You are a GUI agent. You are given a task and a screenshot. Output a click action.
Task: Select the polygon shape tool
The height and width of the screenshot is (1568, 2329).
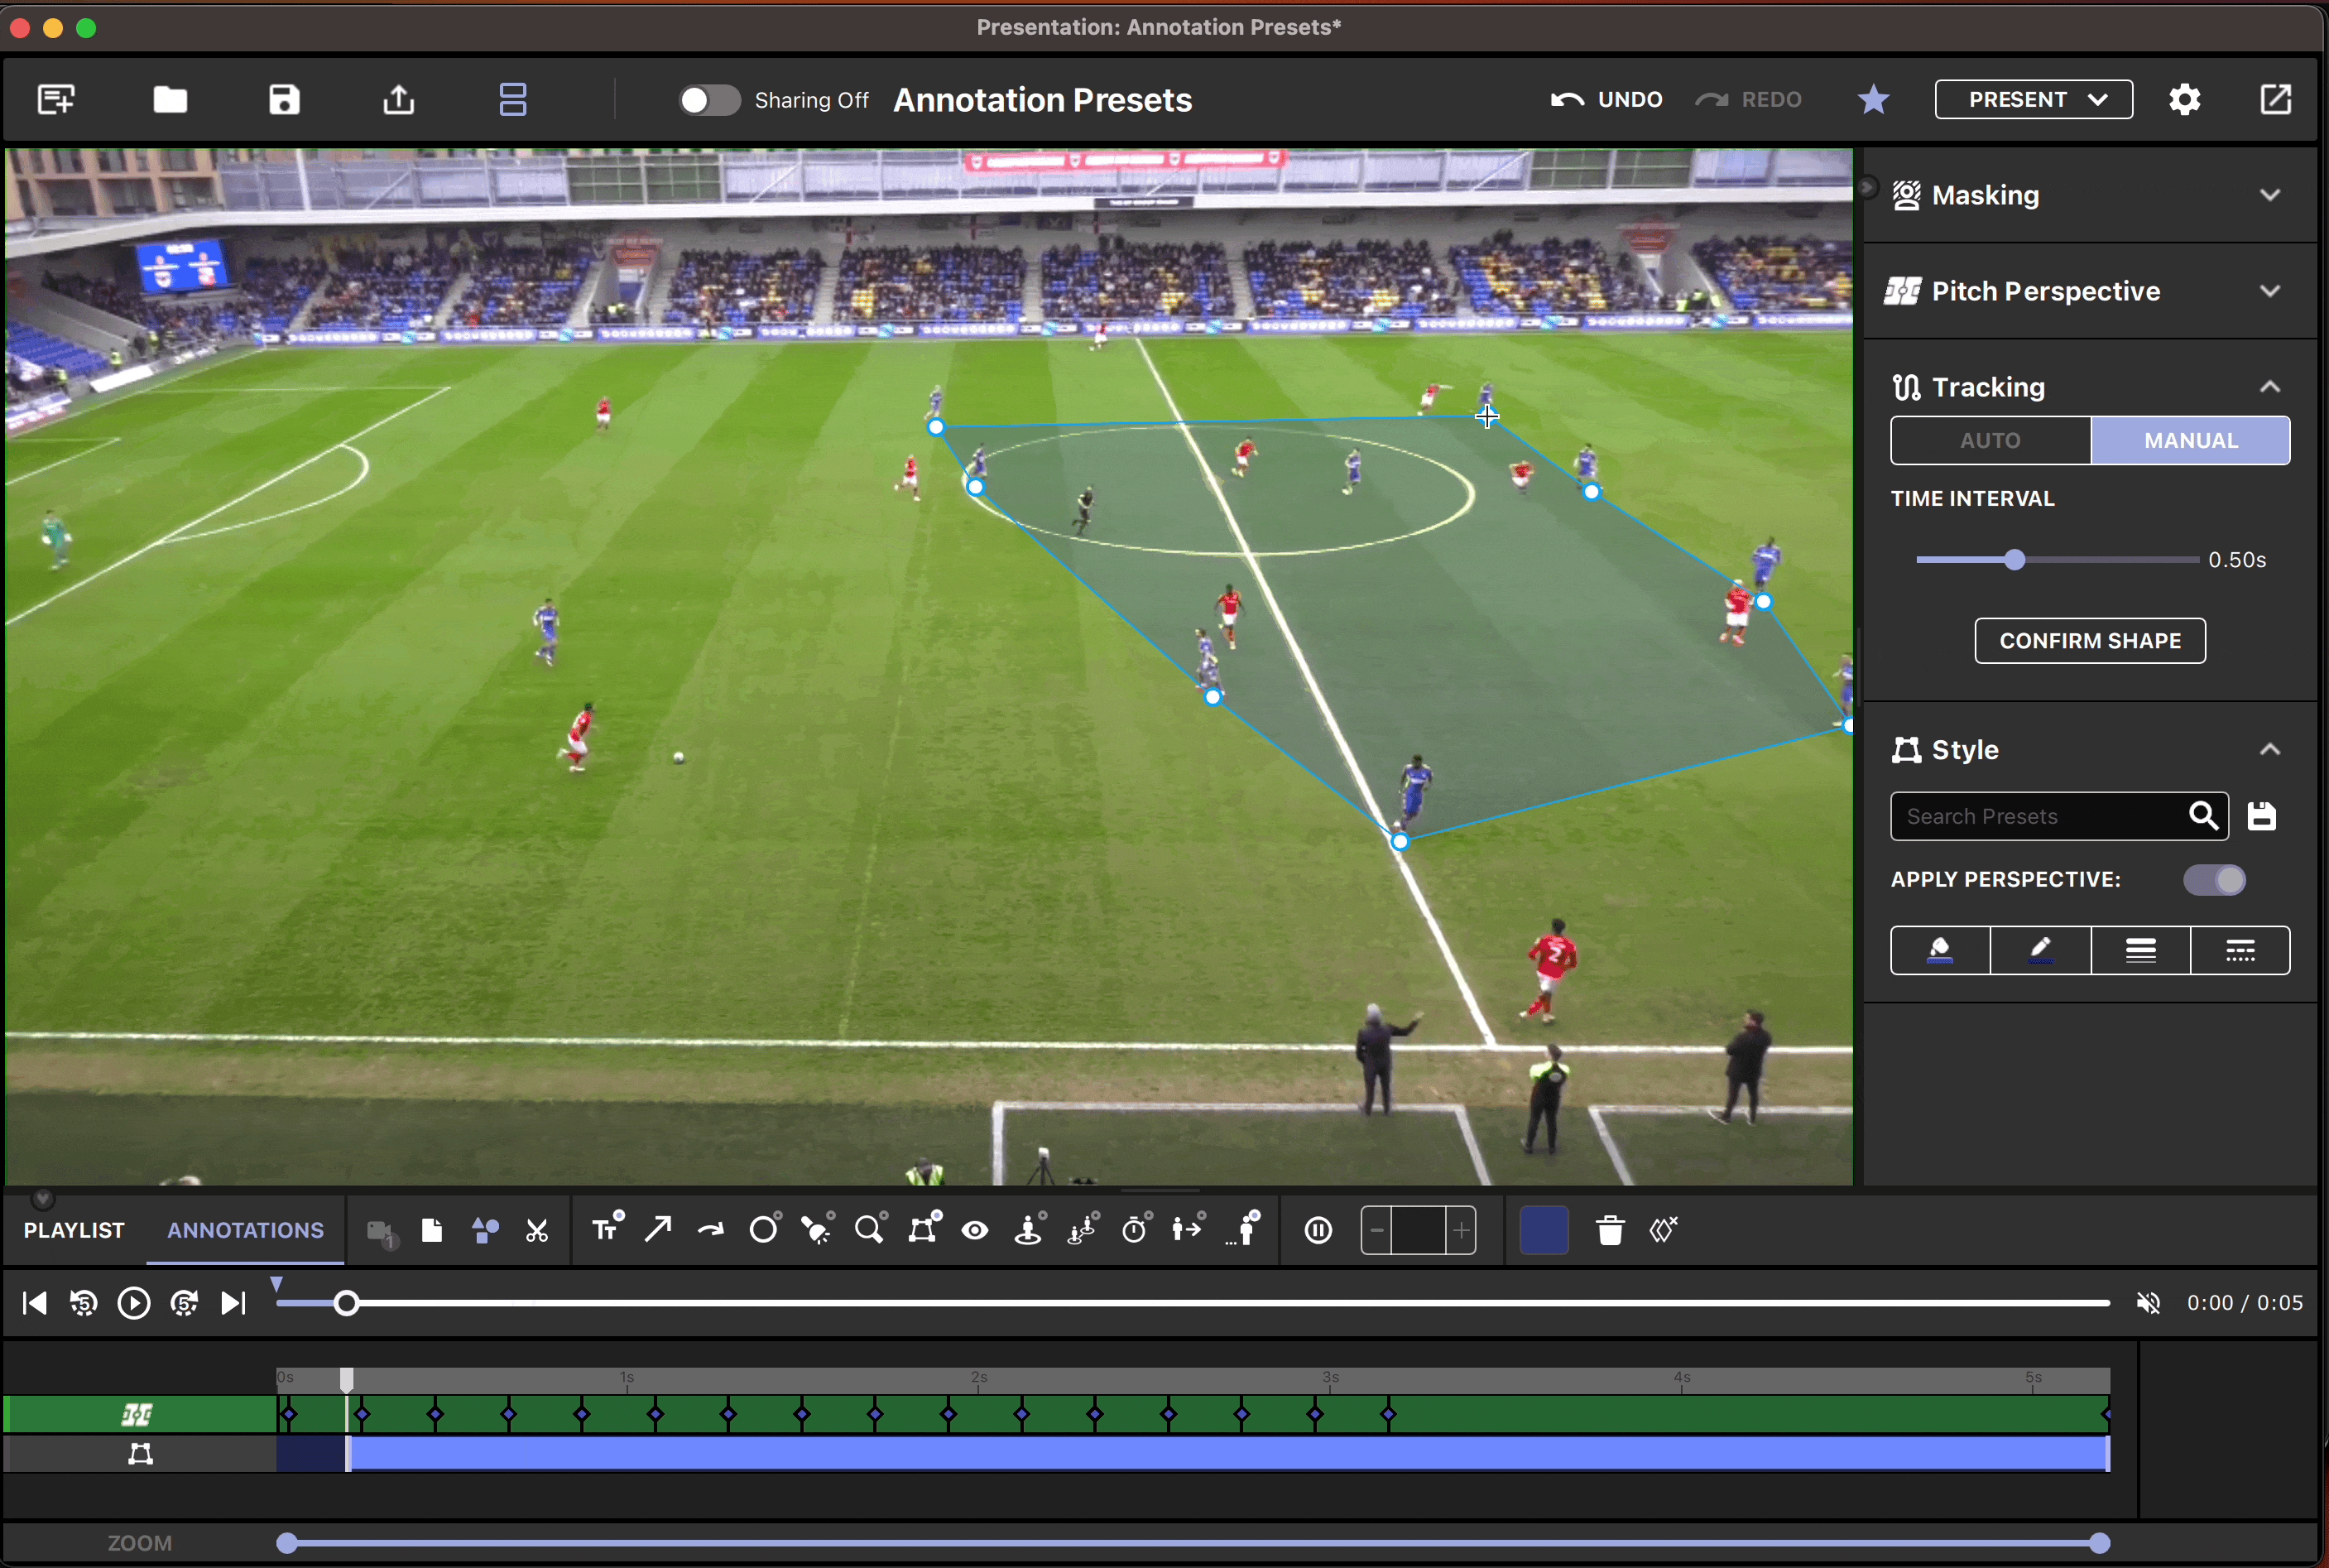924,1228
